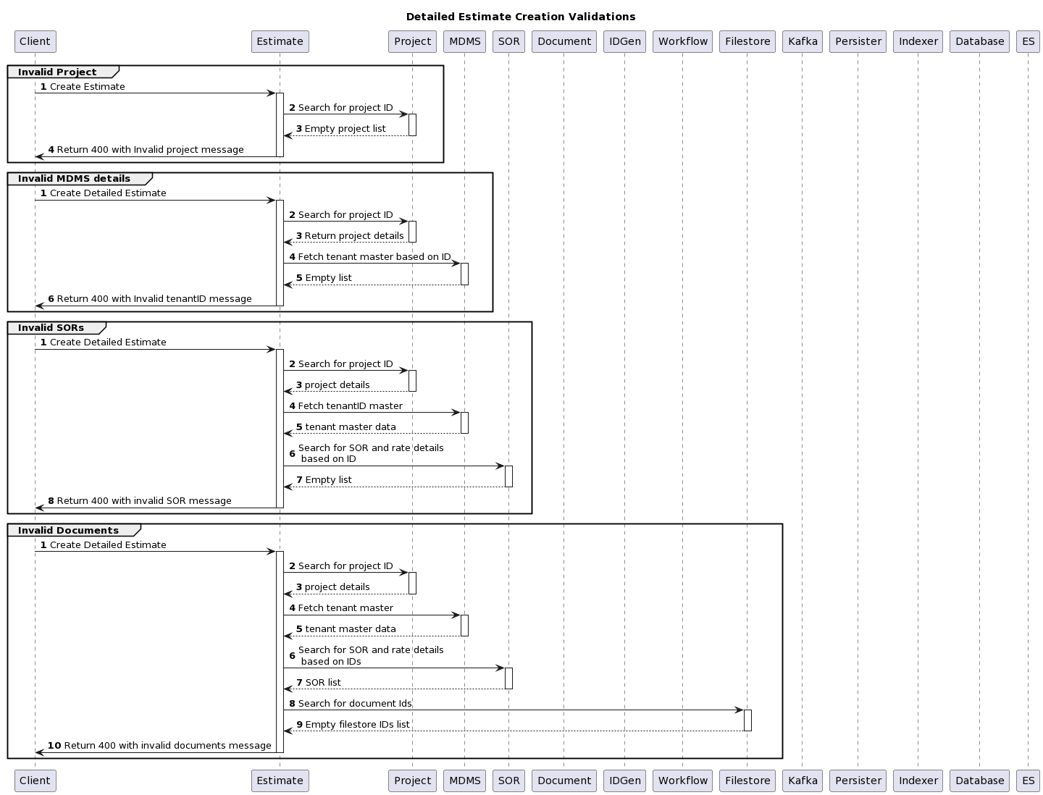Viewport: 1043px width, 795px height.
Task: Select Fetch tenant master based on ID
Action: pyautogui.click(x=374, y=257)
